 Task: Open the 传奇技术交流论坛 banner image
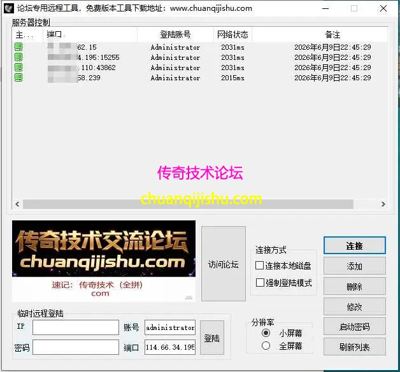(x=104, y=249)
